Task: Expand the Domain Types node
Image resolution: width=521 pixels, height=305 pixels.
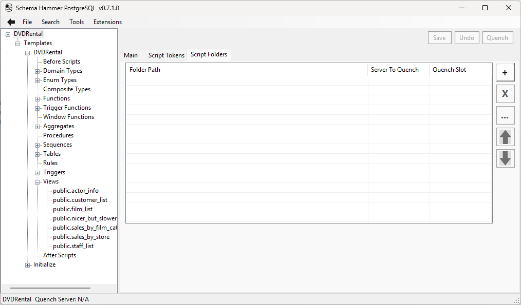Action: 36,71
